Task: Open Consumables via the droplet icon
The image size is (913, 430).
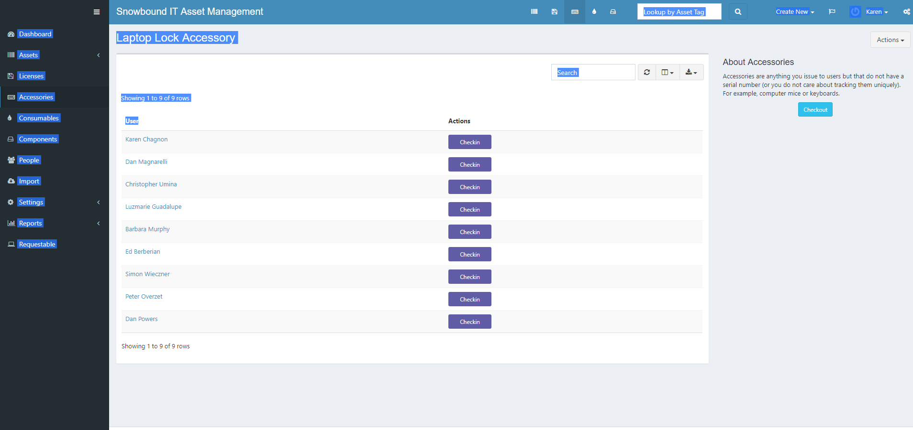Action: (x=594, y=11)
